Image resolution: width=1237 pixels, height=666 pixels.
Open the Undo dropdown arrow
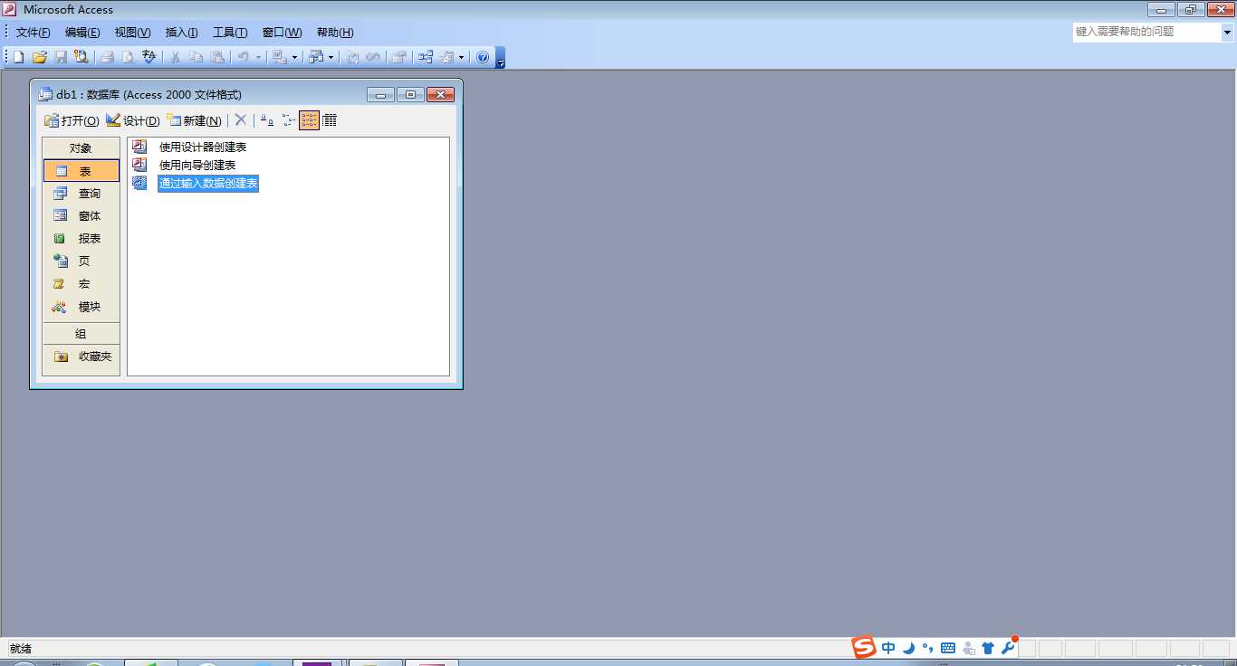click(x=258, y=57)
